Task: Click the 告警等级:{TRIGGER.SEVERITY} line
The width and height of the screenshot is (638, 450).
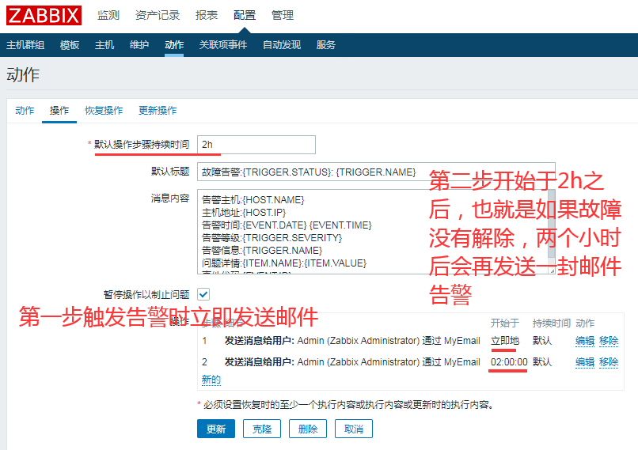Action: (272, 238)
